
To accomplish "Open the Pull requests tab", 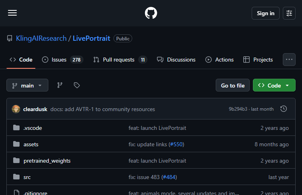I will point(120,60).
